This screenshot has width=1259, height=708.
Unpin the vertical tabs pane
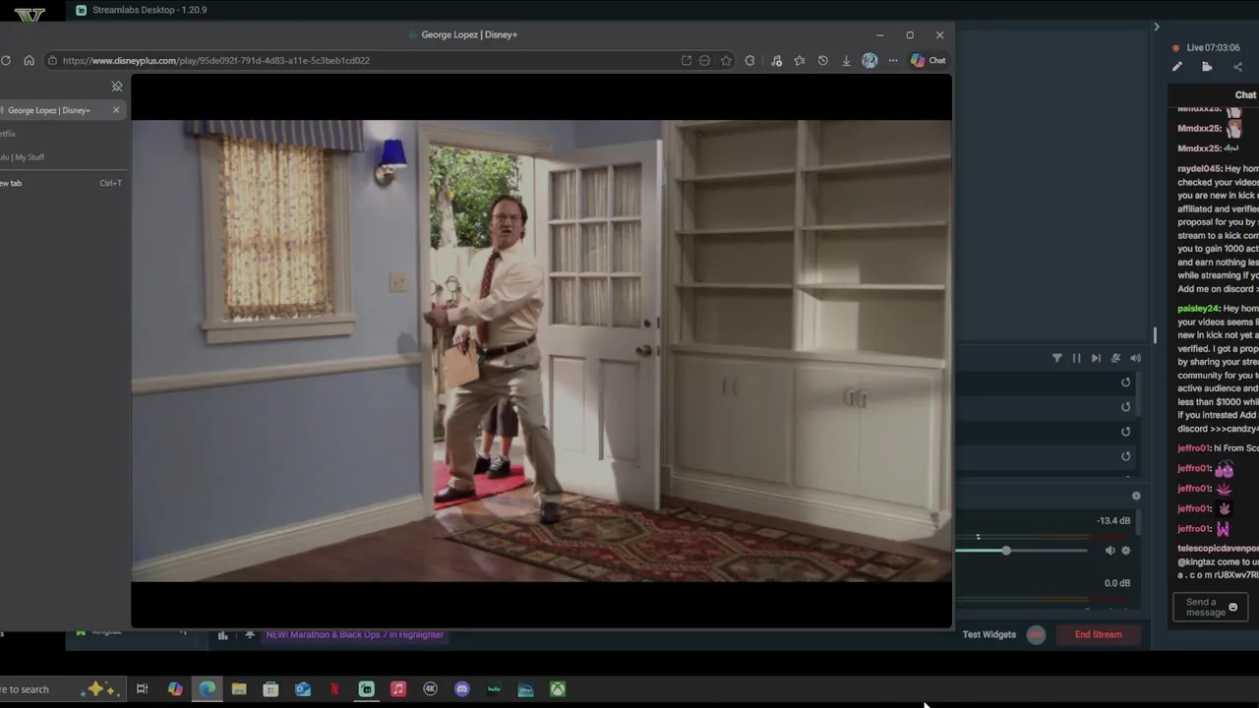tap(117, 87)
